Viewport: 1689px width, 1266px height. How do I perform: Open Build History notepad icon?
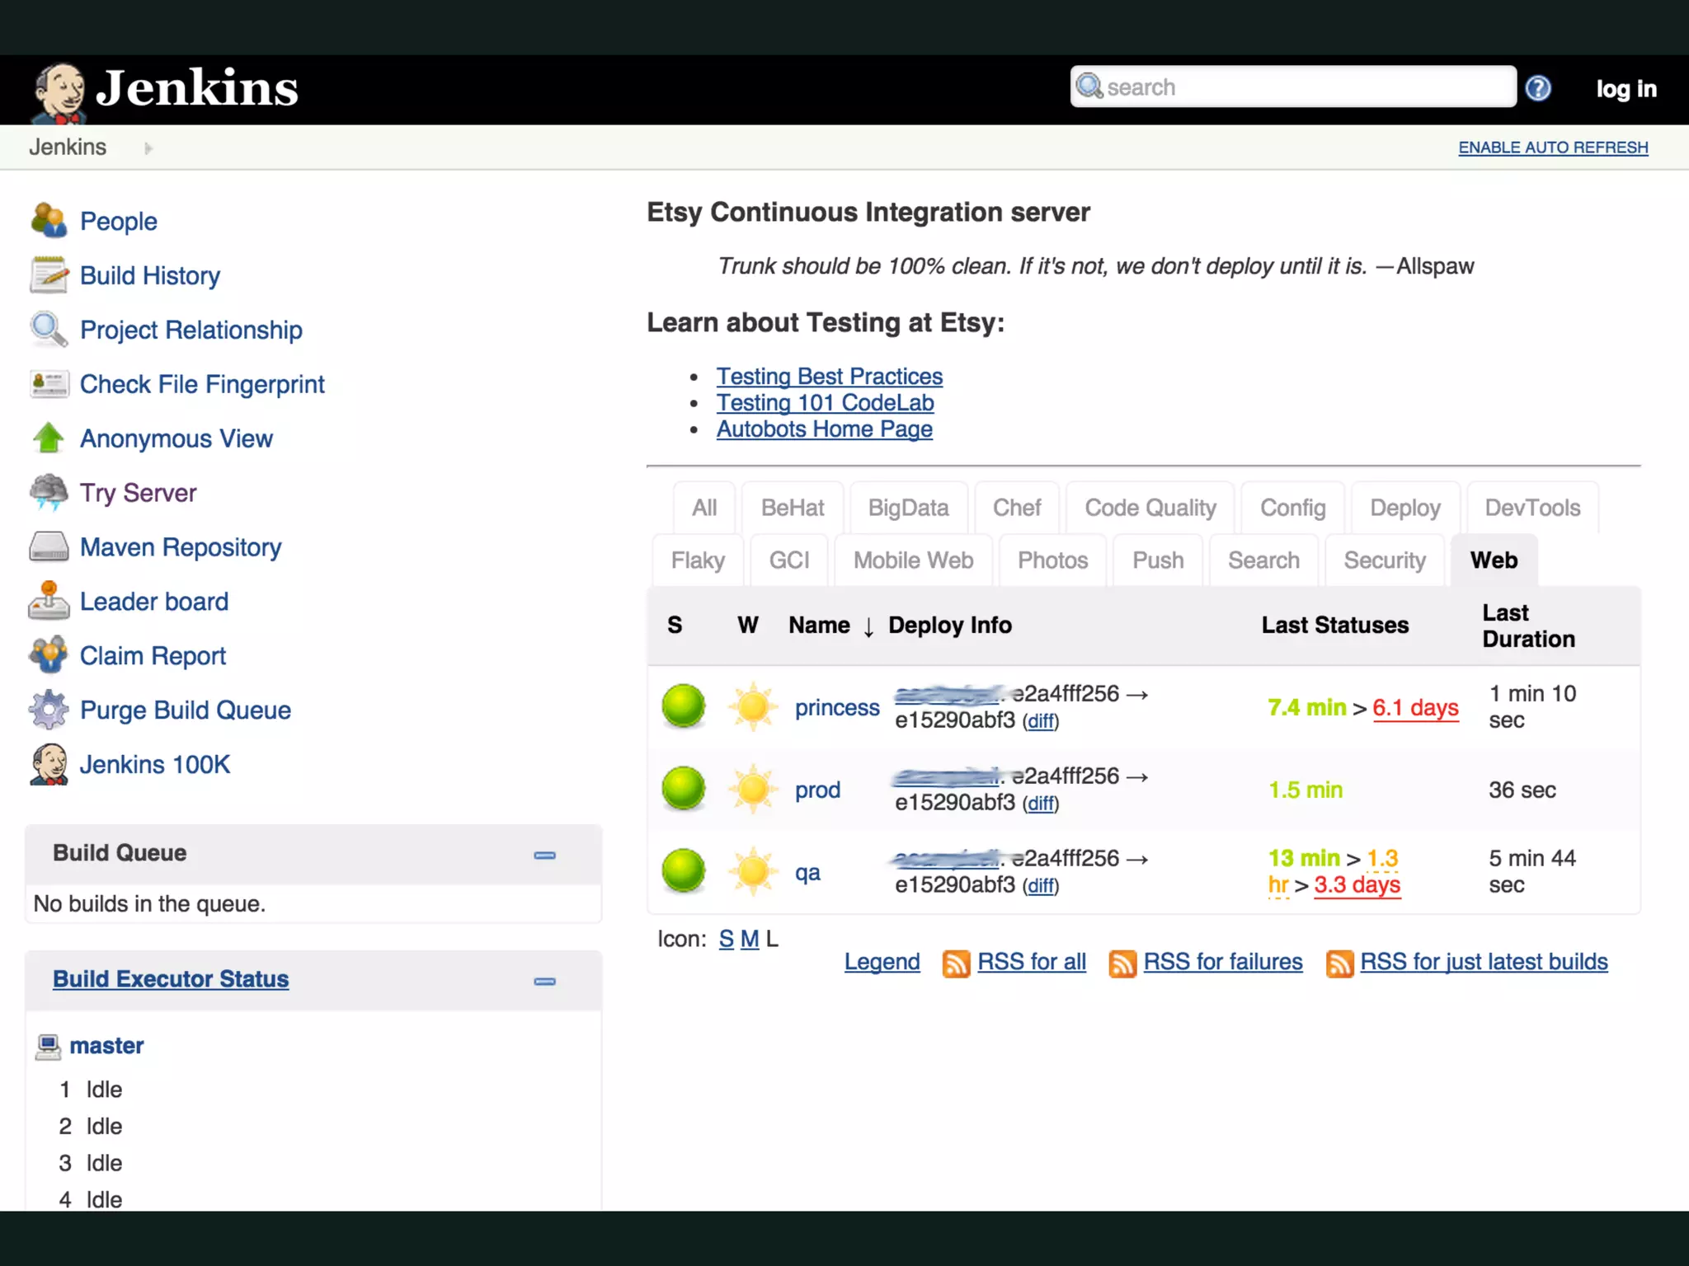49,275
